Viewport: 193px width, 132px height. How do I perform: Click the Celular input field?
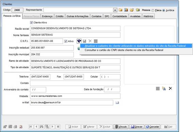pos(110,77)
